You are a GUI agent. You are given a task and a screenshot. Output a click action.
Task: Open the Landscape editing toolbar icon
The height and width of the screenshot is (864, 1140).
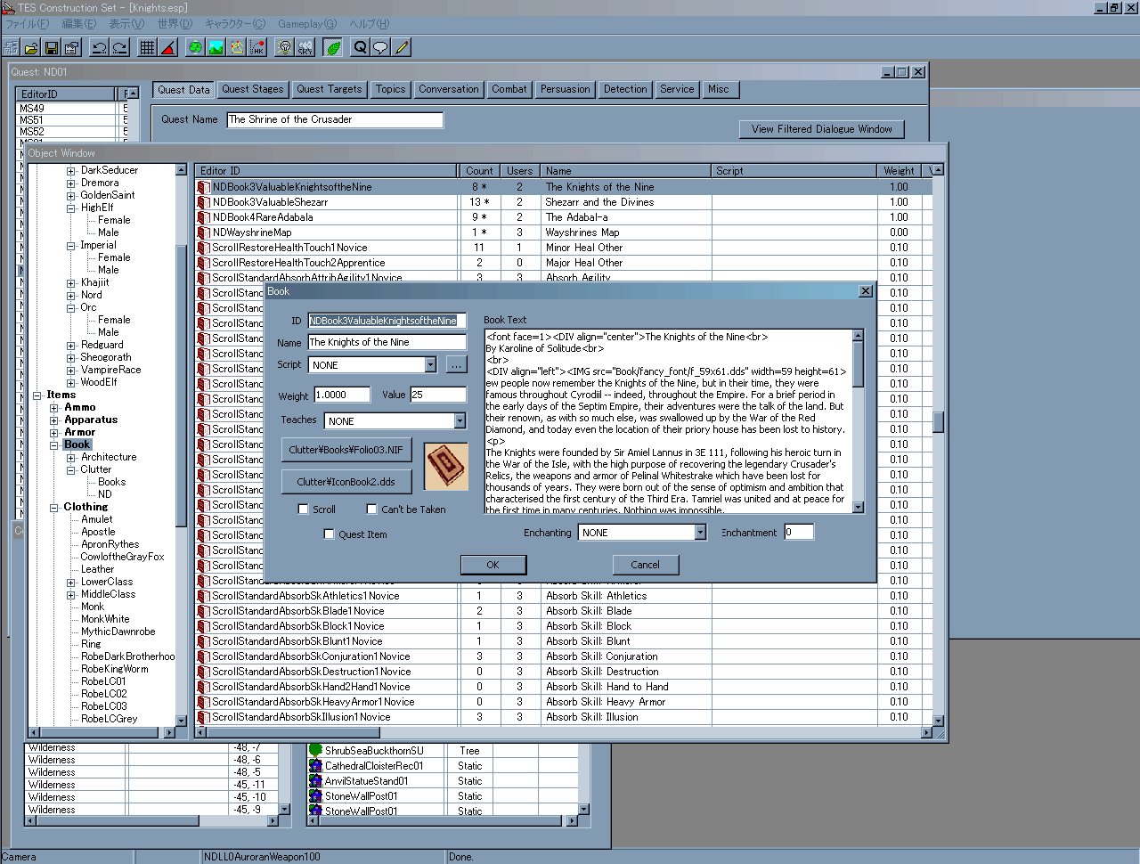(x=216, y=47)
